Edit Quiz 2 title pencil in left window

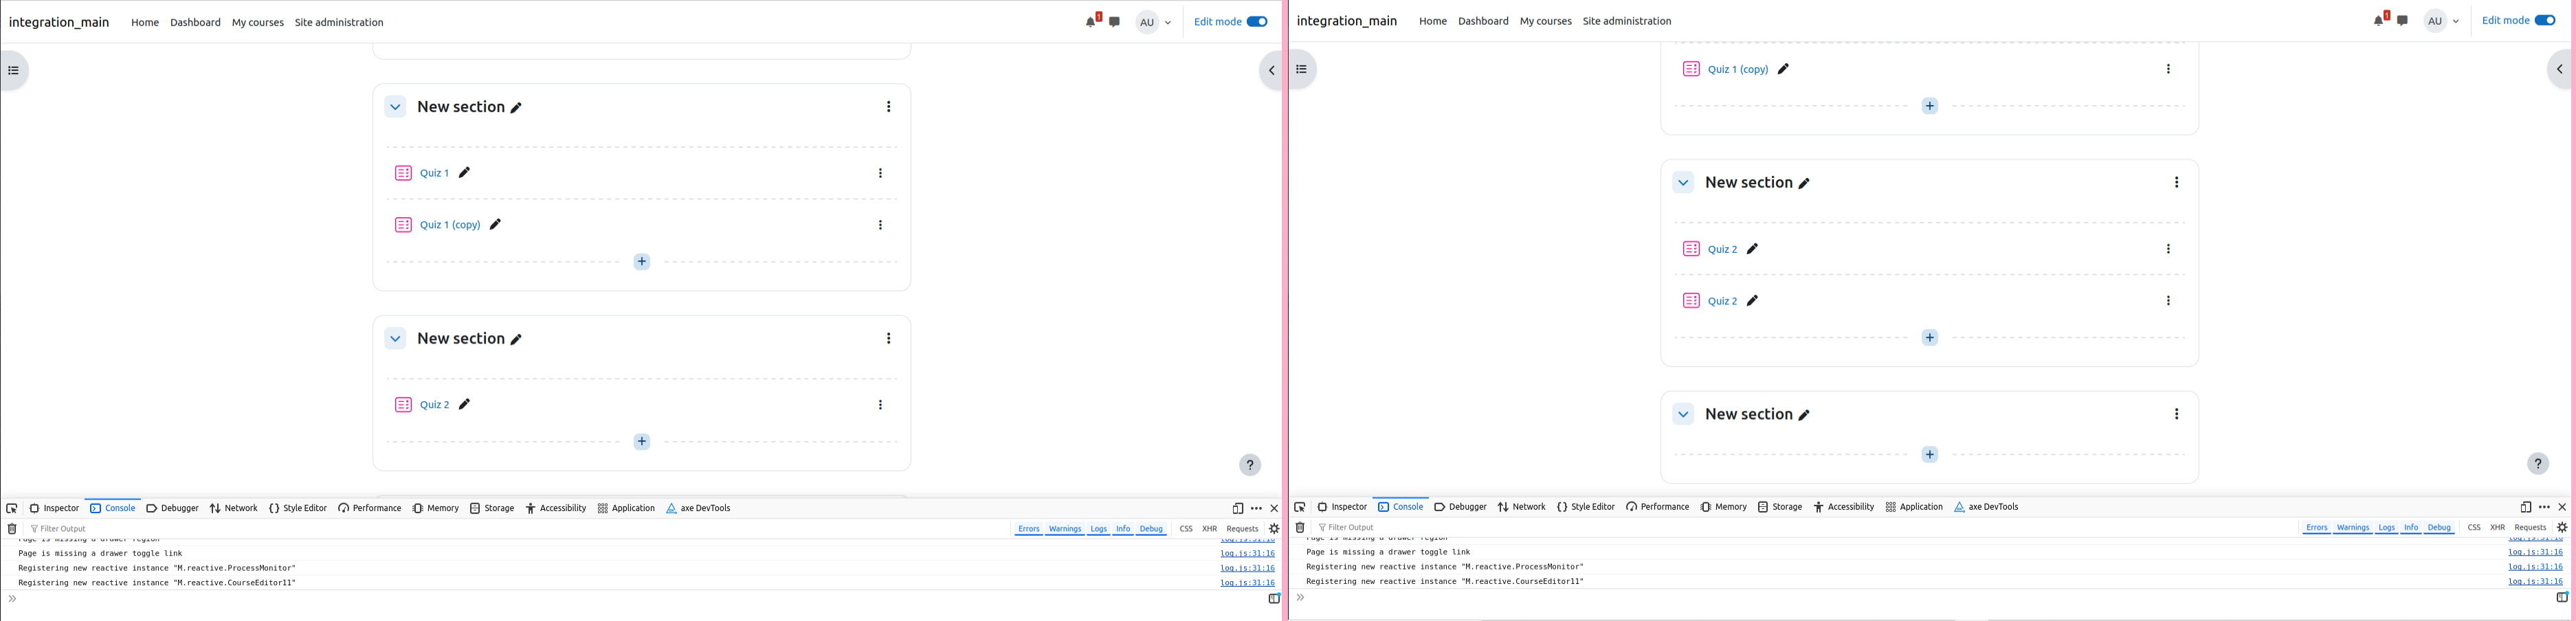pyautogui.click(x=464, y=405)
